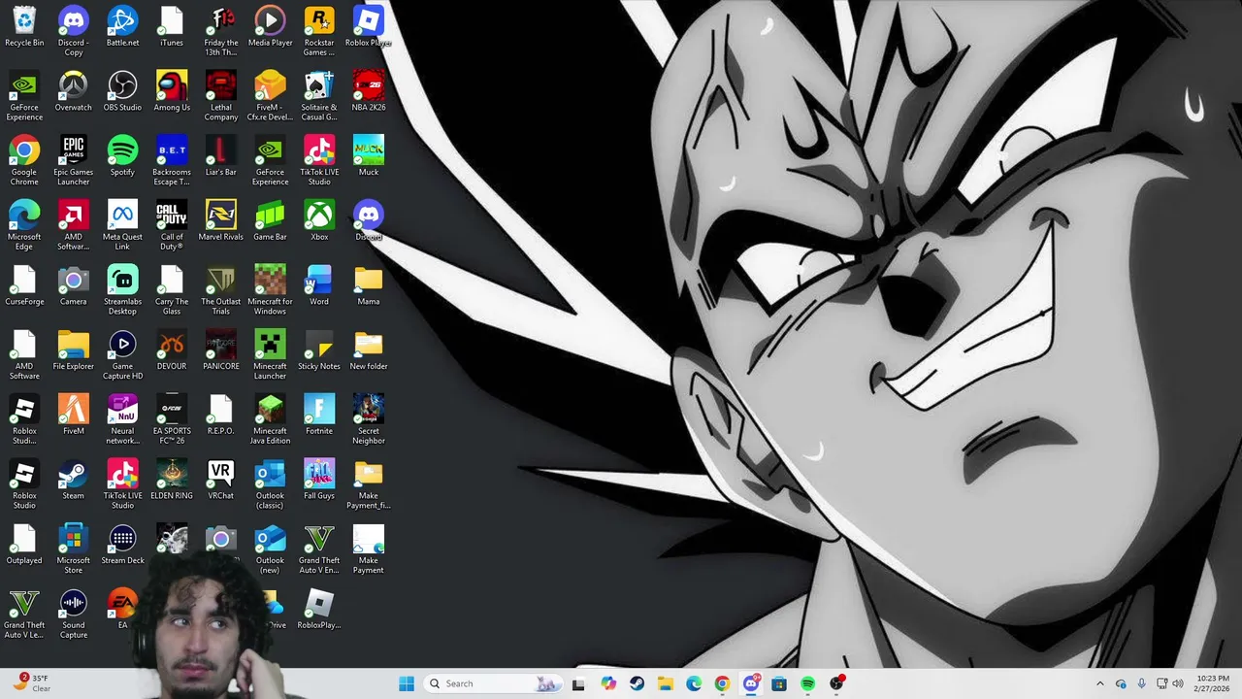Launch Fall Guys from the desktop
Image resolution: width=1242 pixels, height=699 pixels.
tap(319, 481)
